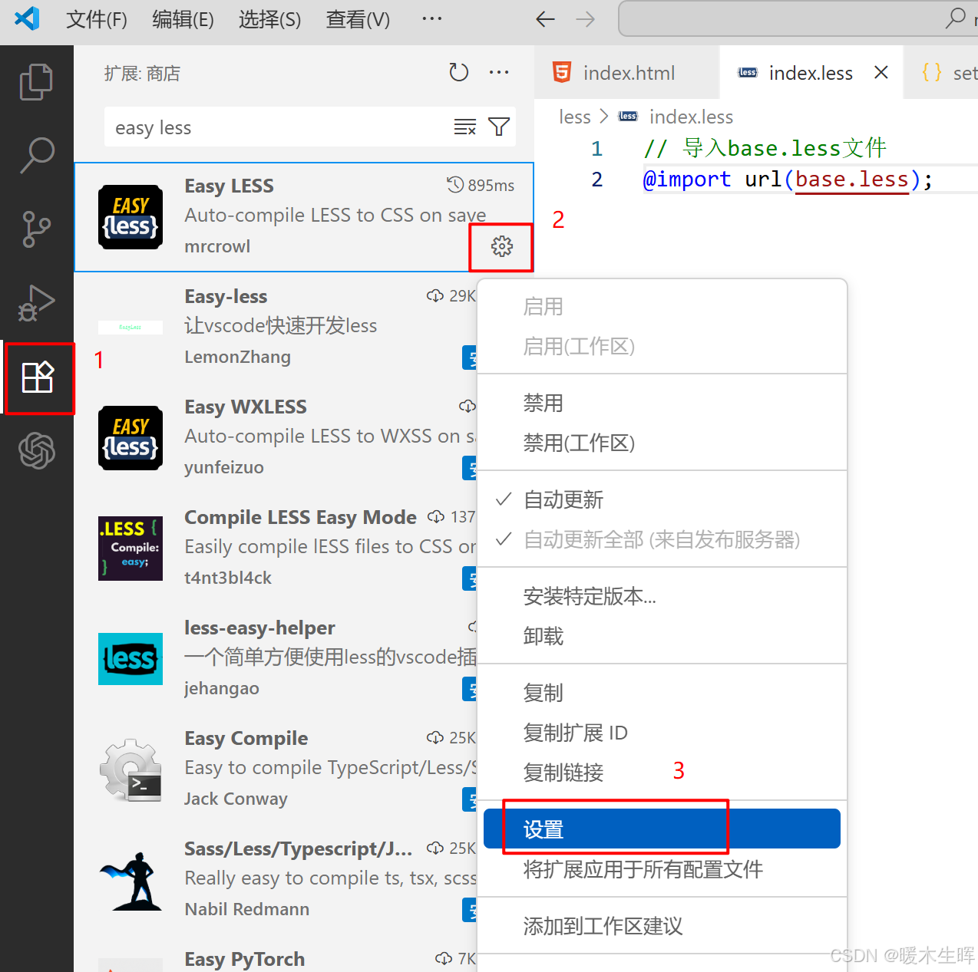Open 设置 from the context menu

pos(662,829)
